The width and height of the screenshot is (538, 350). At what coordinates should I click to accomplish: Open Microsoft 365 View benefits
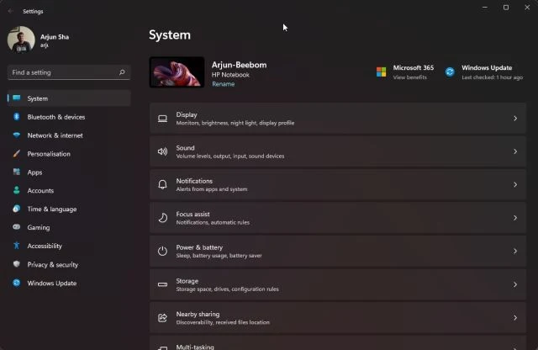coord(409,77)
